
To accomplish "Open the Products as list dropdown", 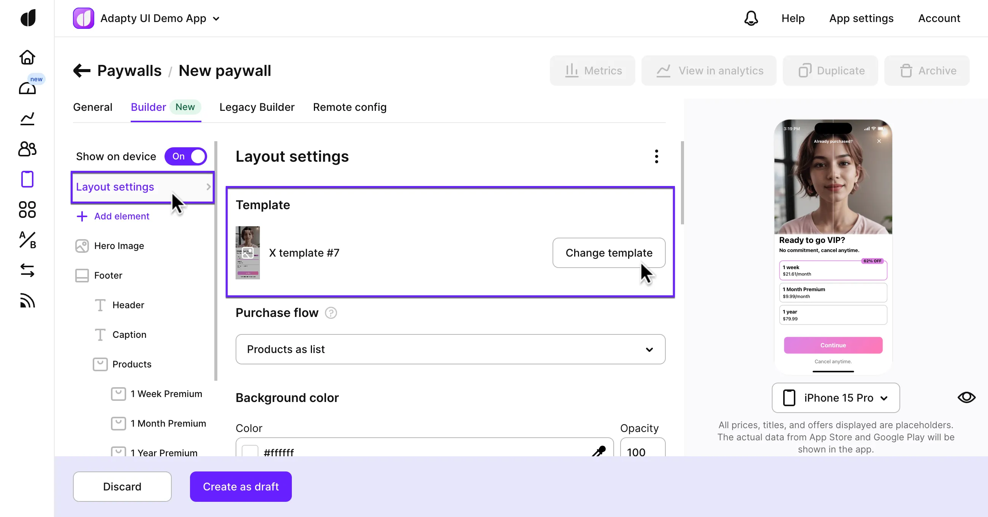I will tap(450, 349).
